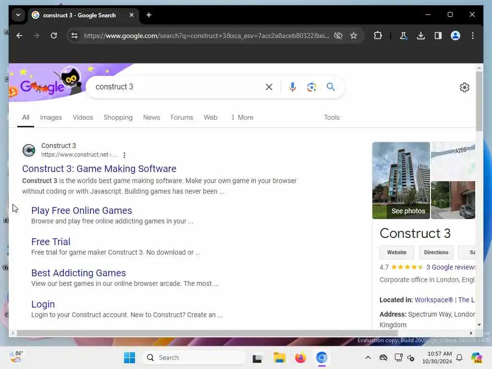492x369 pixels.
Task: Click inside the Google search box
Action: (x=177, y=87)
